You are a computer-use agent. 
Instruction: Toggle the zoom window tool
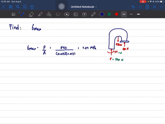click(x=13, y=14)
